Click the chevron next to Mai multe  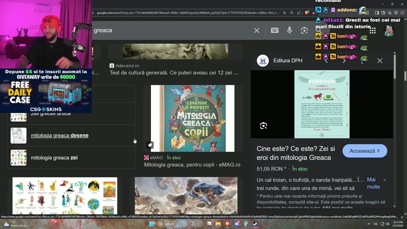pyautogui.click(x=384, y=180)
